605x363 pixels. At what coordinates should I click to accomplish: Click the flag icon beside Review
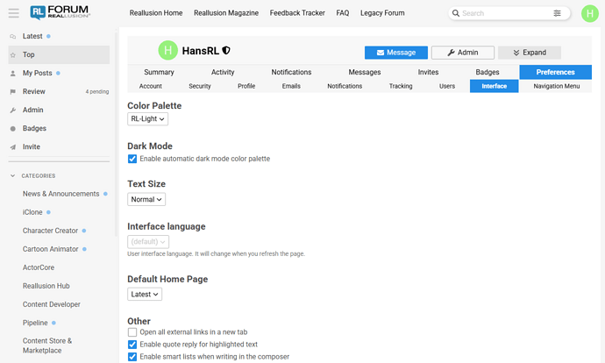(13, 92)
